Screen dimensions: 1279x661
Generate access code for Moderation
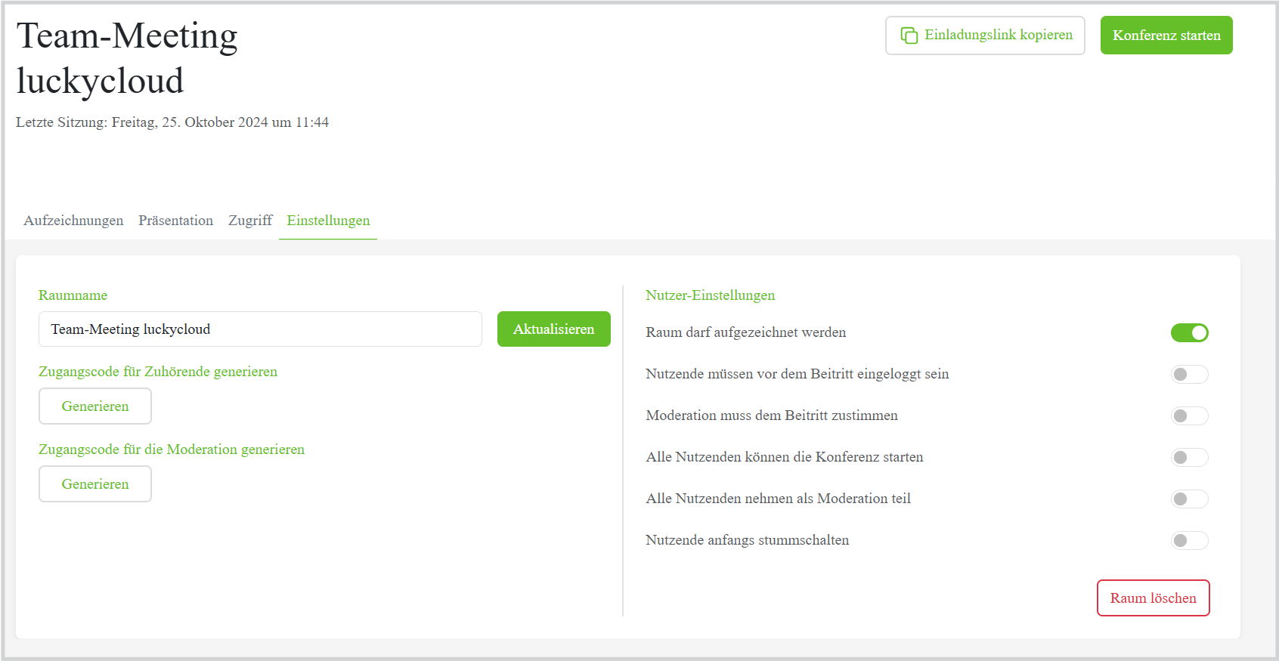[95, 484]
